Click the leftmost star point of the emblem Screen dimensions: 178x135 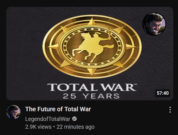click(x=53, y=47)
